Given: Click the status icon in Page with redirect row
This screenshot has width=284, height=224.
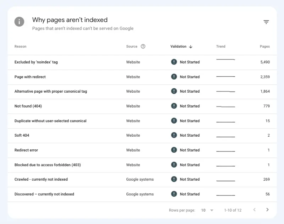Looking at the screenshot, I should 174,77.
